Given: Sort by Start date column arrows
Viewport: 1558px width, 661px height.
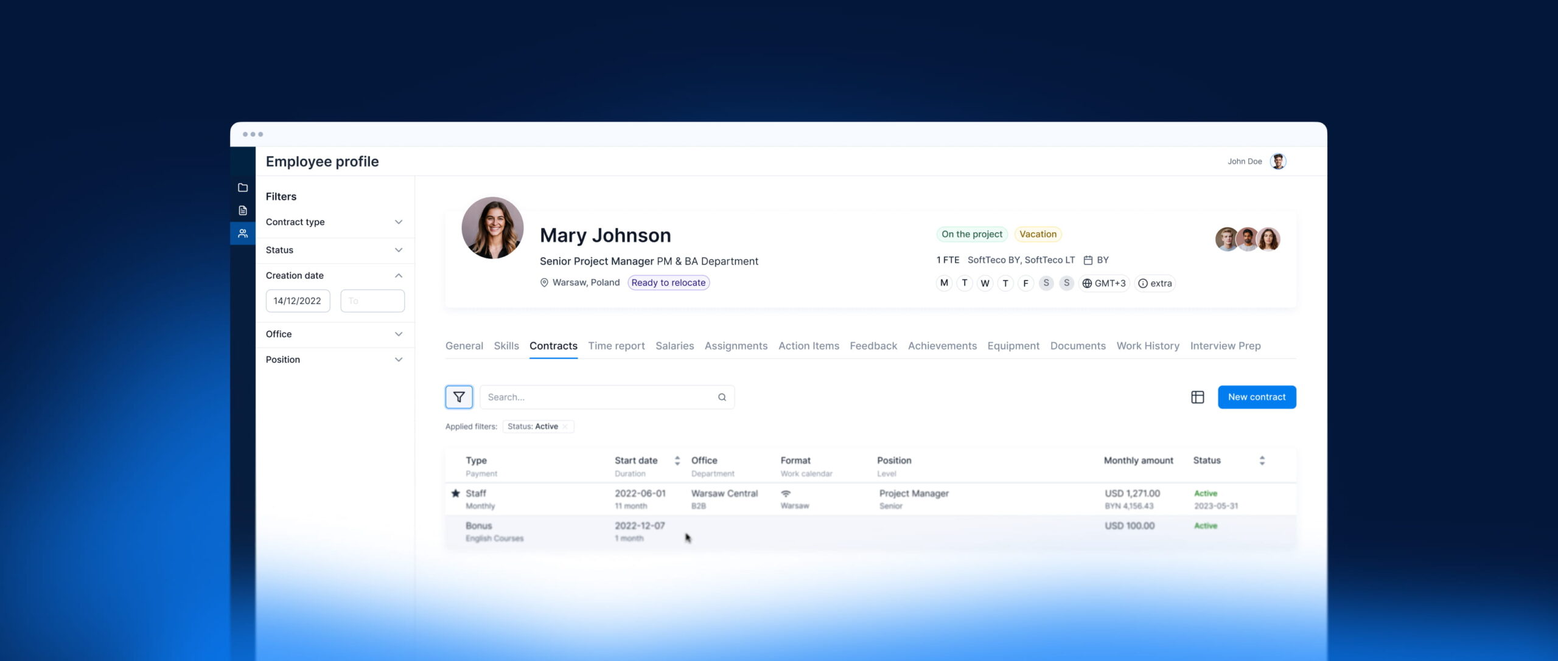Looking at the screenshot, I should point(677,461).
